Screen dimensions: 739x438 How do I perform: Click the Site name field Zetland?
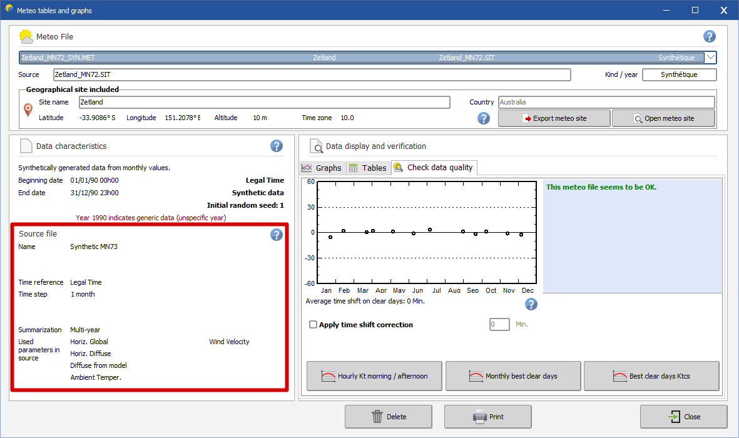tap(265, 102)
